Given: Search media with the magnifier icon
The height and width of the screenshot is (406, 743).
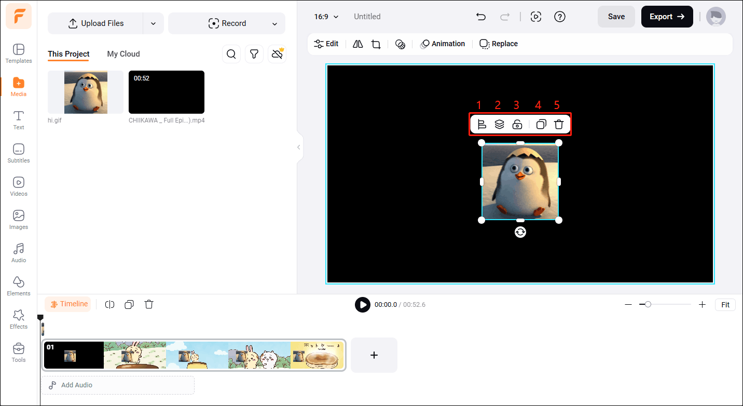Looking at the screenshot, I should [x=231, y=54].
